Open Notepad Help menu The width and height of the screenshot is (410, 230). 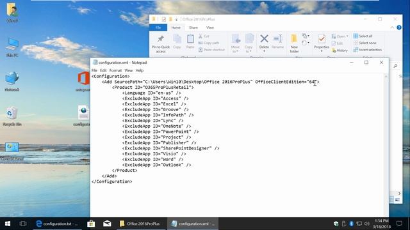[140, 70]
